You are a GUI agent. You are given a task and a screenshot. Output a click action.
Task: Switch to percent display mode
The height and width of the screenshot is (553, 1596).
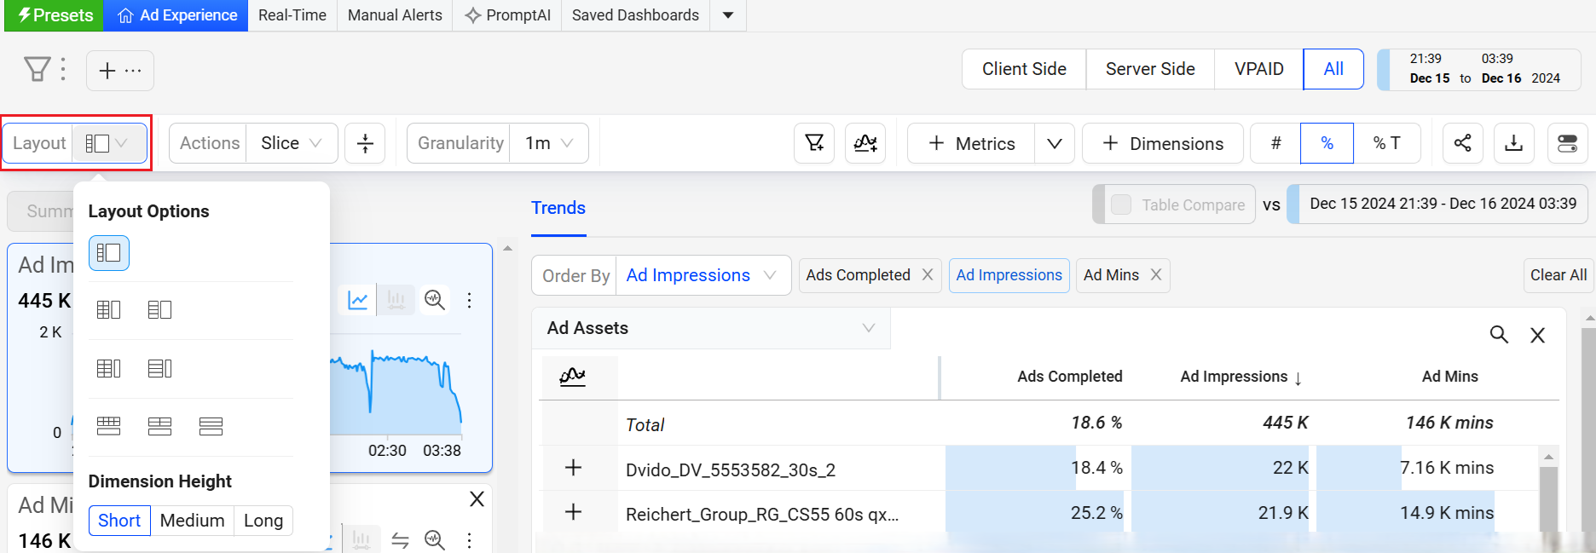click(x=1327, y=143)
